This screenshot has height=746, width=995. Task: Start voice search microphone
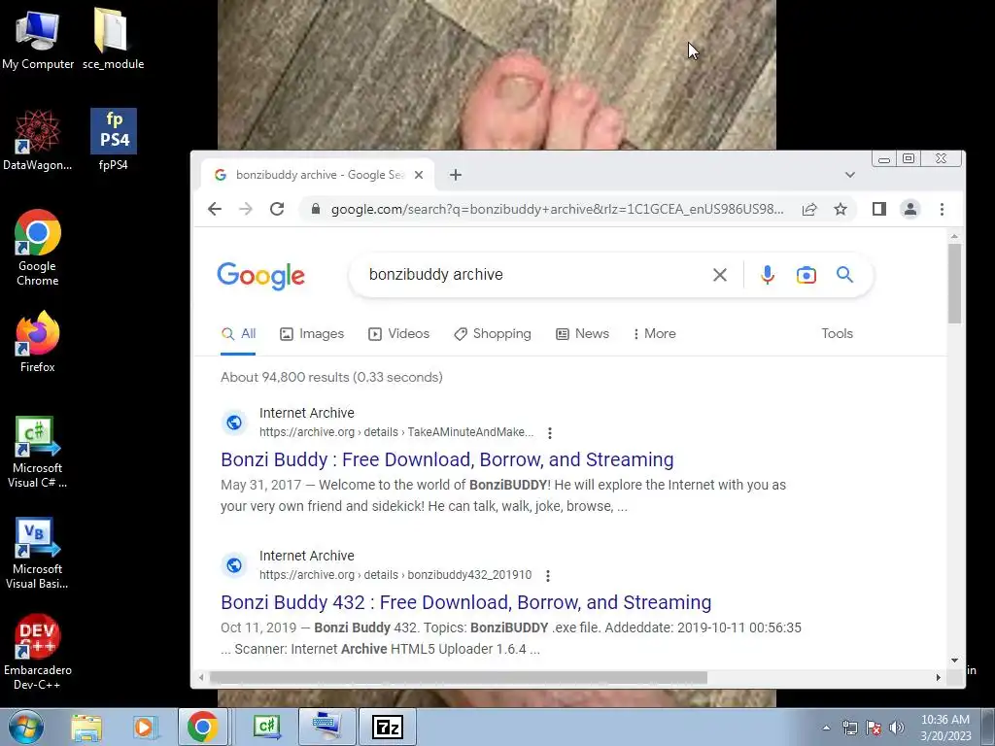768,275
